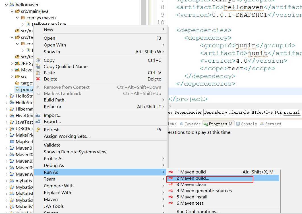Click m2 icon beside 4 Maven generate-sources
Image resolution: width=302 pixels, height=214 pixels.
[x=171, y=190]
